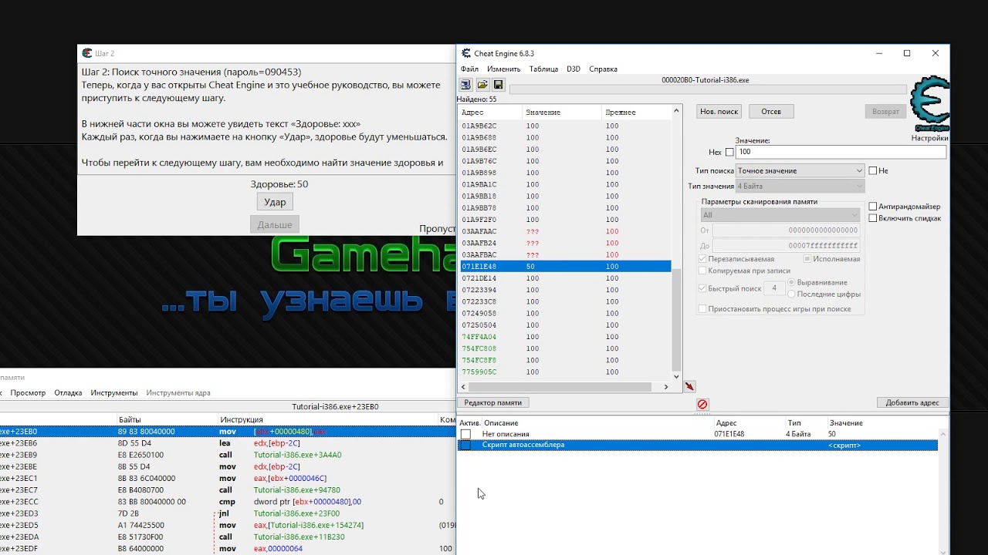Click the results list horizontal scrollbar thumb
Image resolution: width=988 pixels, height=555 pixels.
pyautogui.click(x=559, y=387)
